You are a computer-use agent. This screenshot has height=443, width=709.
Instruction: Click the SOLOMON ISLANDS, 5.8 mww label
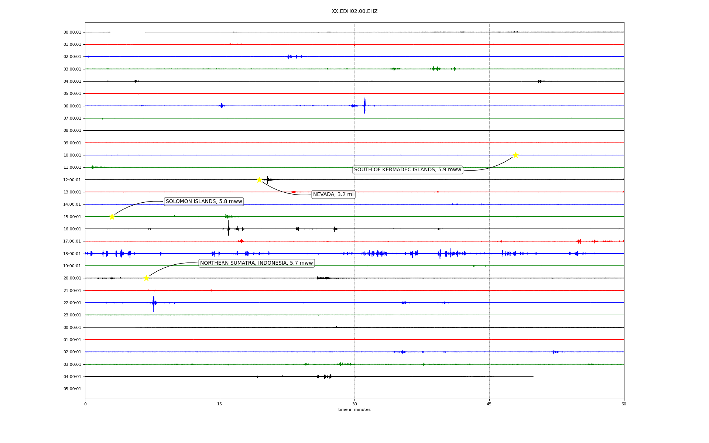[204, 202]
